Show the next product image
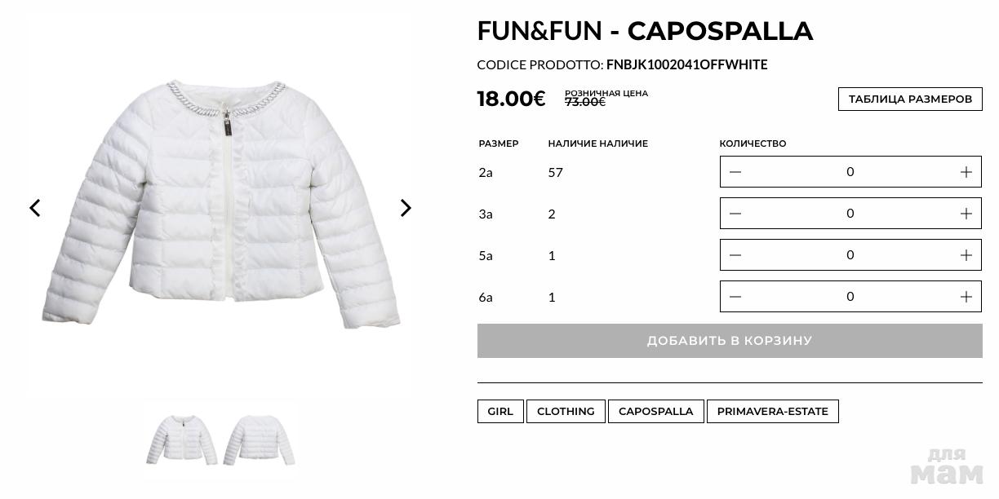Viewport: 999px width, 499px height. point(406,208)
